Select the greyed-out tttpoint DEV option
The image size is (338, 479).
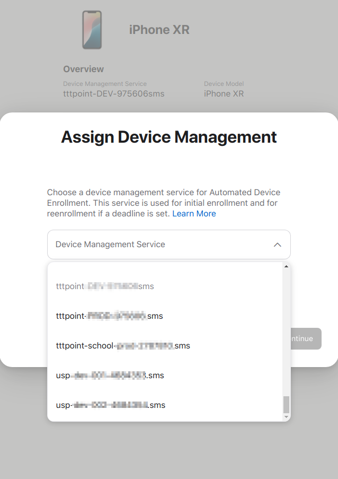pos(105,286)
